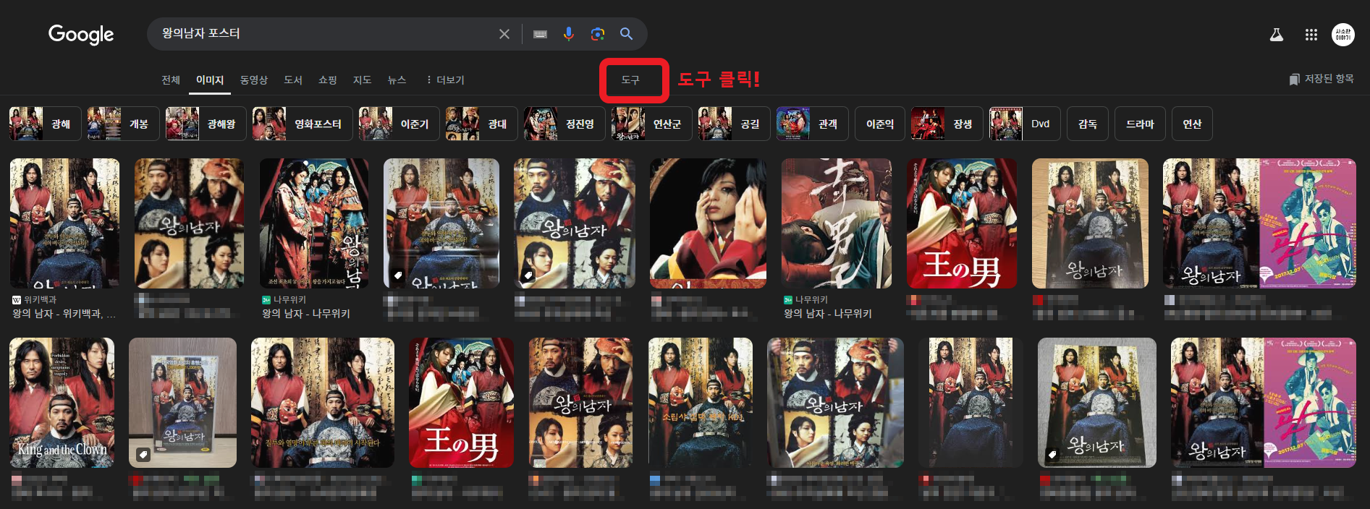Click the search text field
The height and width of the screenshot is (509, 1370).
pos(326,34)
